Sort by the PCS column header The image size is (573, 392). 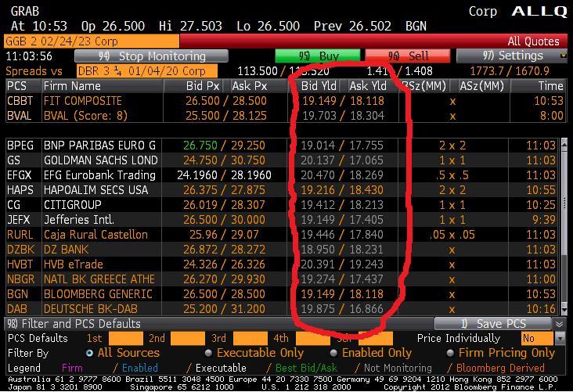coord(23,86)
